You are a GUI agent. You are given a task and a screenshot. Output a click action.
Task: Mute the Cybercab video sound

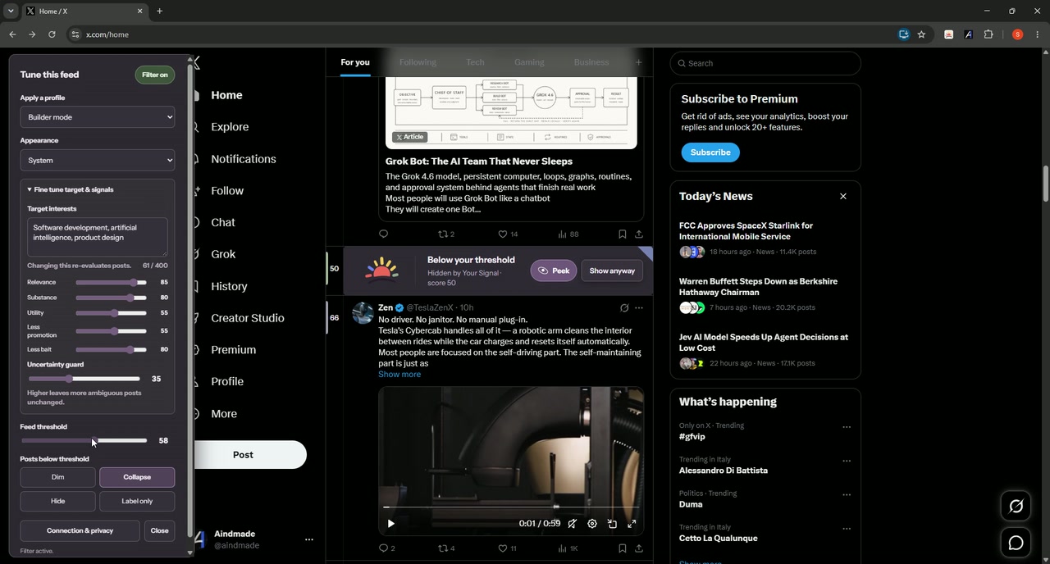572,524
